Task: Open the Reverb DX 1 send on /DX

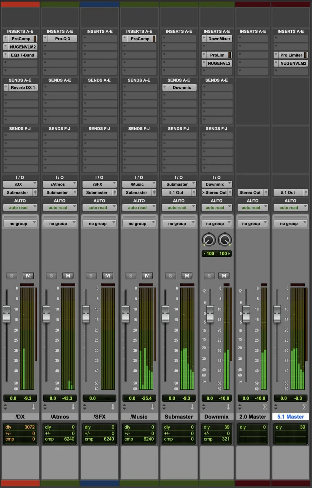Action: pos(20,87)
